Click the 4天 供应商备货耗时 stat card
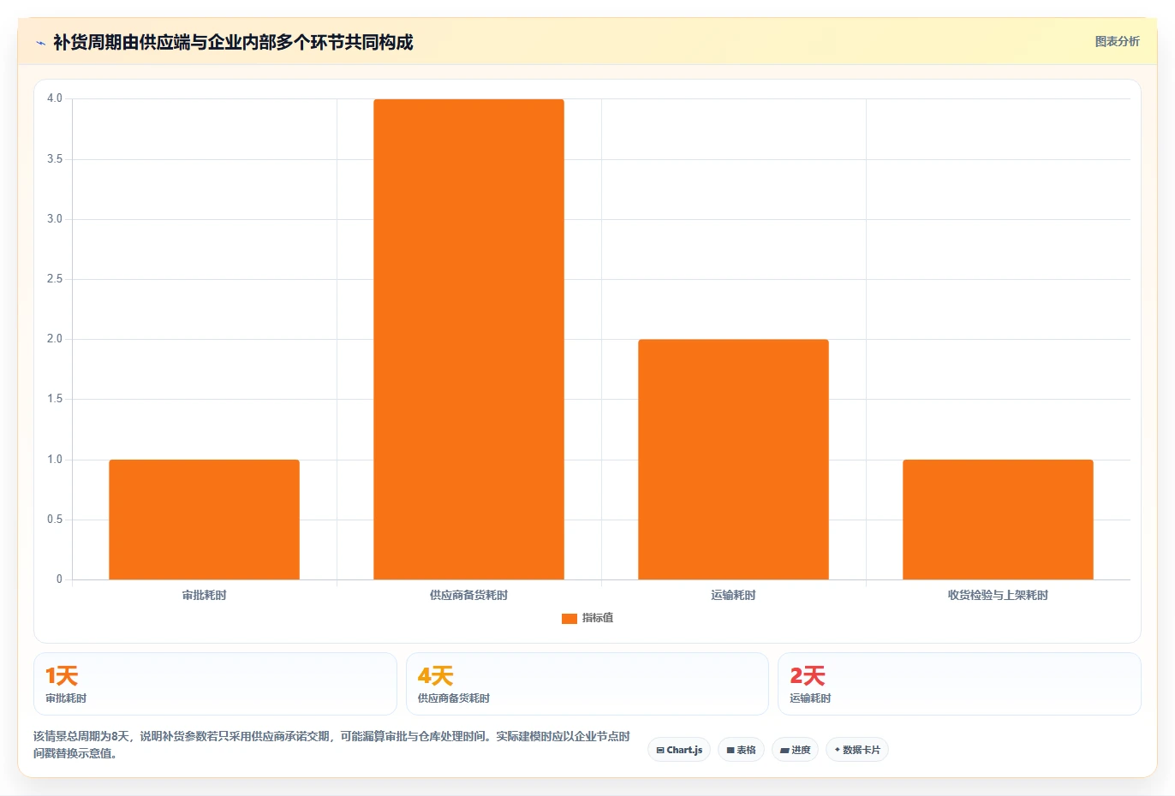Viewport: 1175px width, 796px height. 587,684
